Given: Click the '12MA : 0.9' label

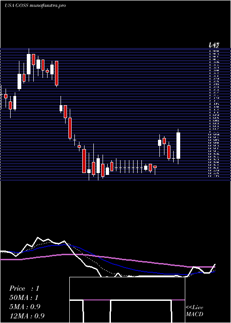Looking at the screenshot, I should [27, 316].
